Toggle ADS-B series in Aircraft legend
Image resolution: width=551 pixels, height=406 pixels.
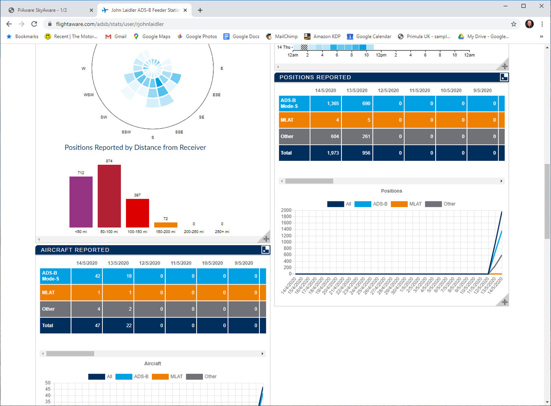pos(132,376)
